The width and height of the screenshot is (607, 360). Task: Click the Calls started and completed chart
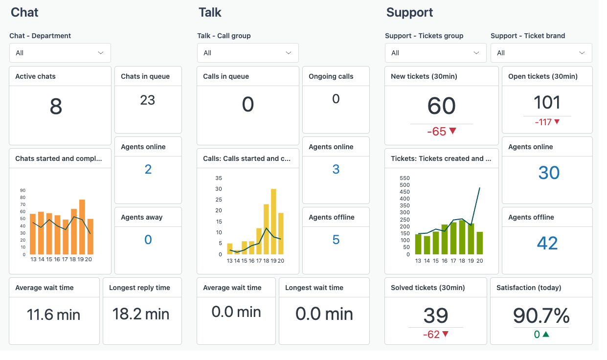(247, 215)
